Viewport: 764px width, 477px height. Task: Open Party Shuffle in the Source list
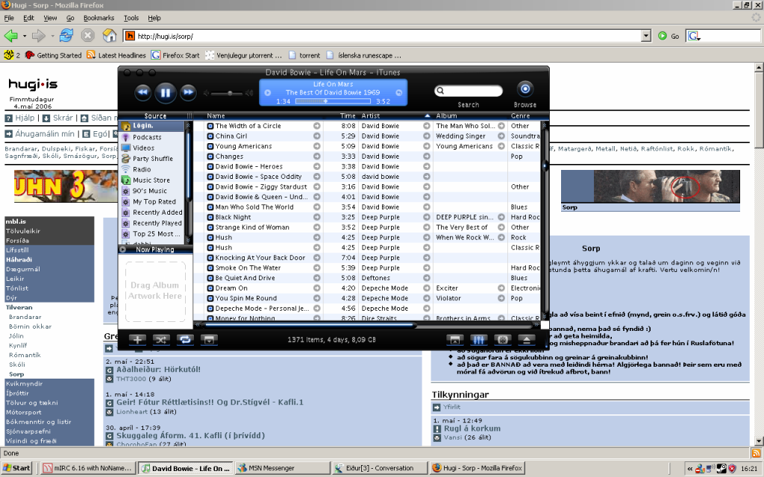point(152,159)
